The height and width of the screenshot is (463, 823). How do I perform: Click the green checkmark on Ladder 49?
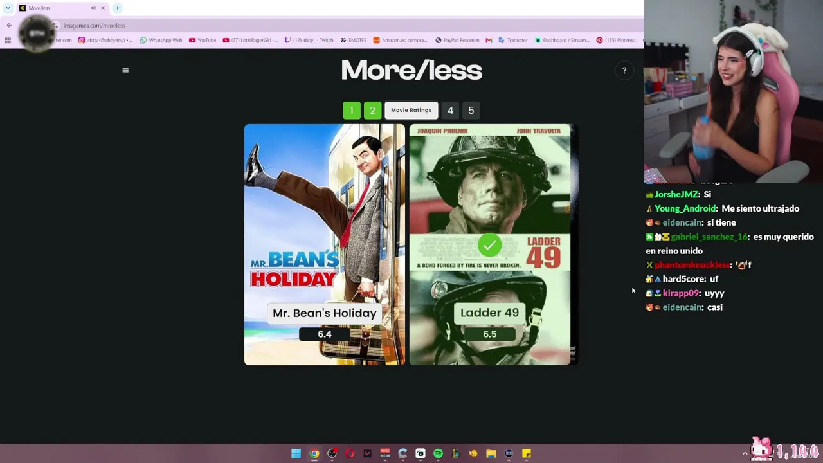click(x=489, y=245)
